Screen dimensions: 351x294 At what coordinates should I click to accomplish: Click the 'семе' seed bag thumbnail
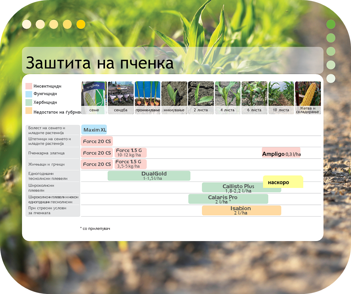pos(94,98)
